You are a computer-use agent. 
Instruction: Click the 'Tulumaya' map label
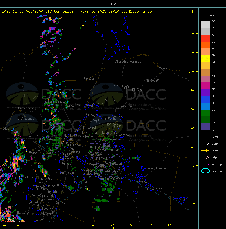(93, 120)
